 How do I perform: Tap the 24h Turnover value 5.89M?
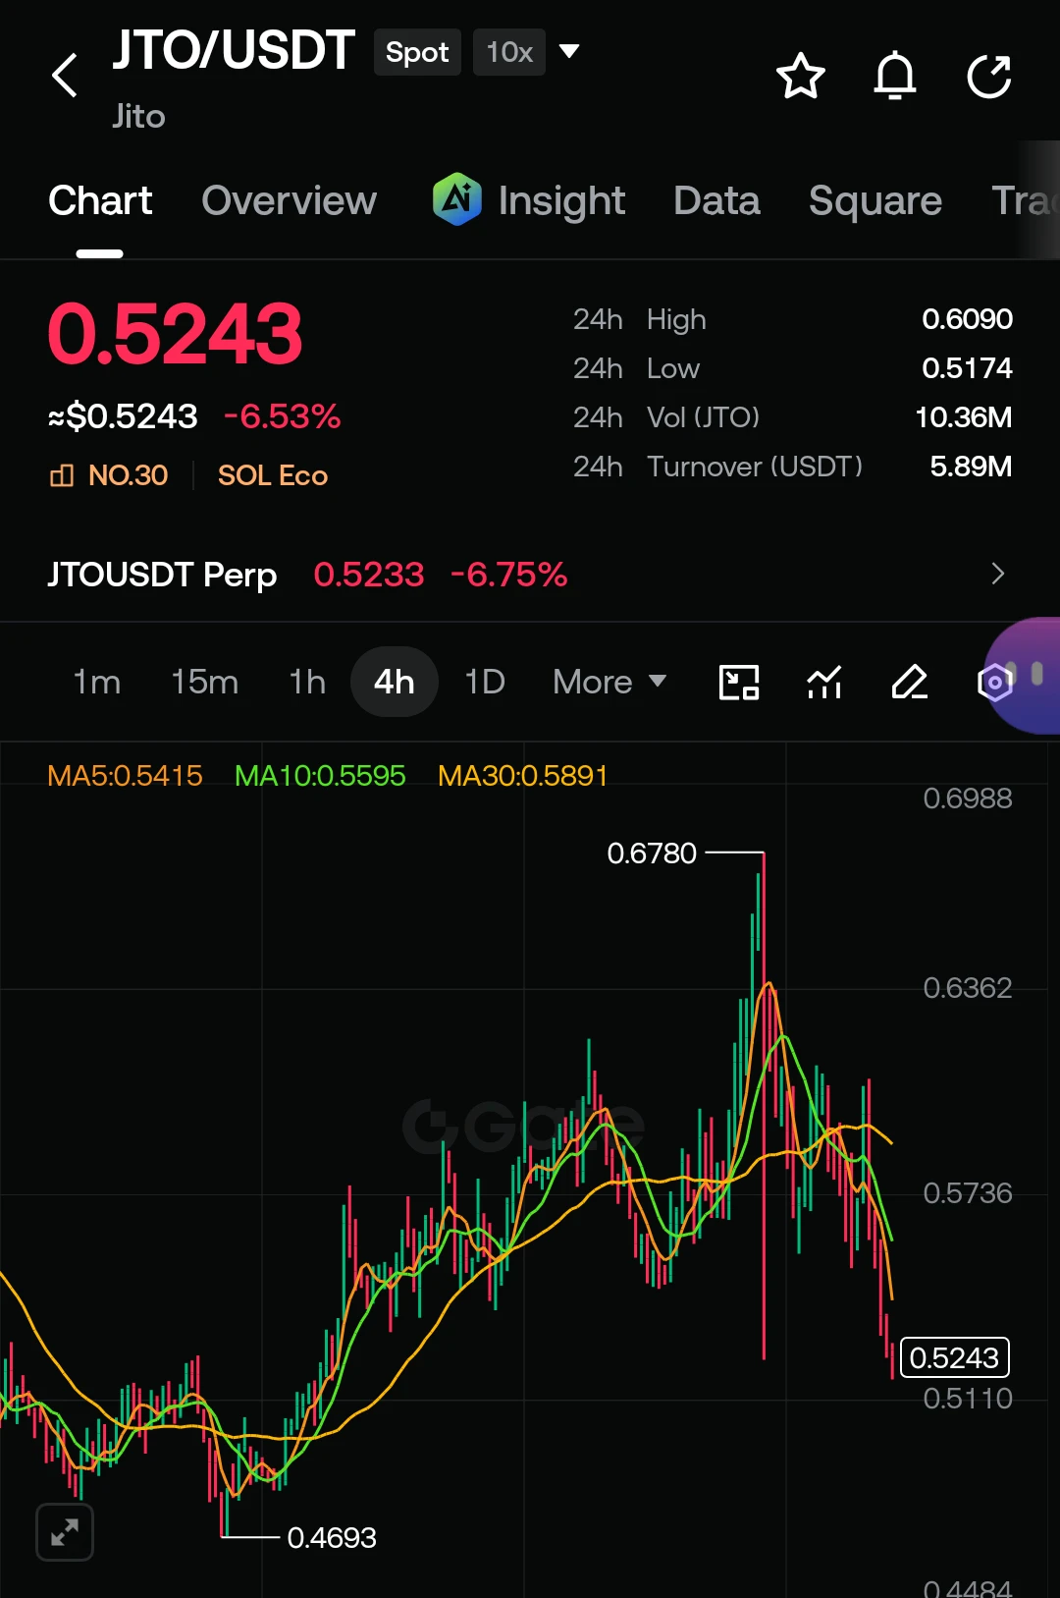point(971,467)
